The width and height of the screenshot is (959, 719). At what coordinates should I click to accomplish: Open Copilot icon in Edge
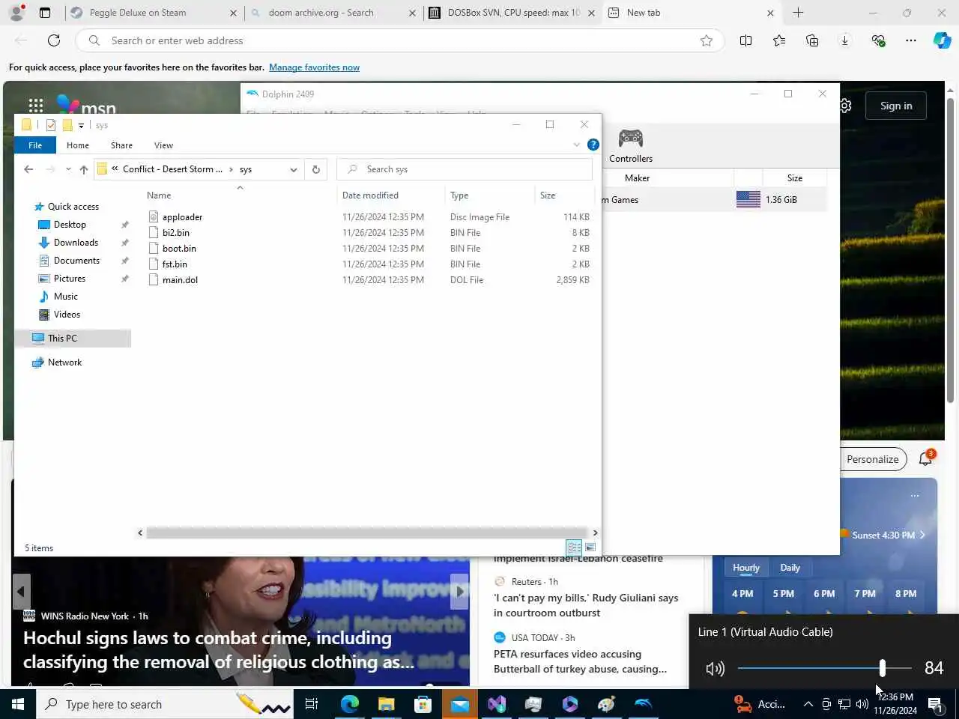[942, 40]
